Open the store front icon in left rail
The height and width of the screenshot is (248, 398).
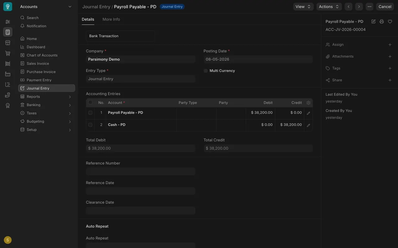coord(8,43)
